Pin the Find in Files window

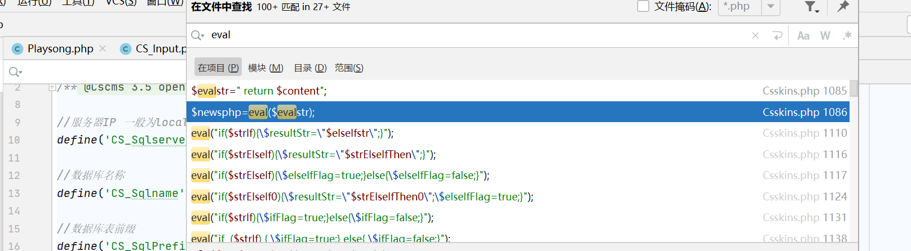843,6
